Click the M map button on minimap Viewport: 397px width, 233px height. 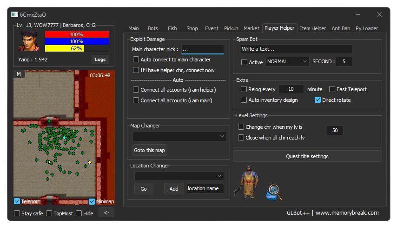point(19,74)
